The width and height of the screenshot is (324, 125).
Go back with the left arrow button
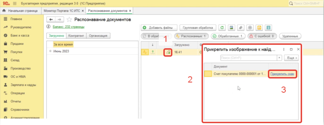[51, 19]
